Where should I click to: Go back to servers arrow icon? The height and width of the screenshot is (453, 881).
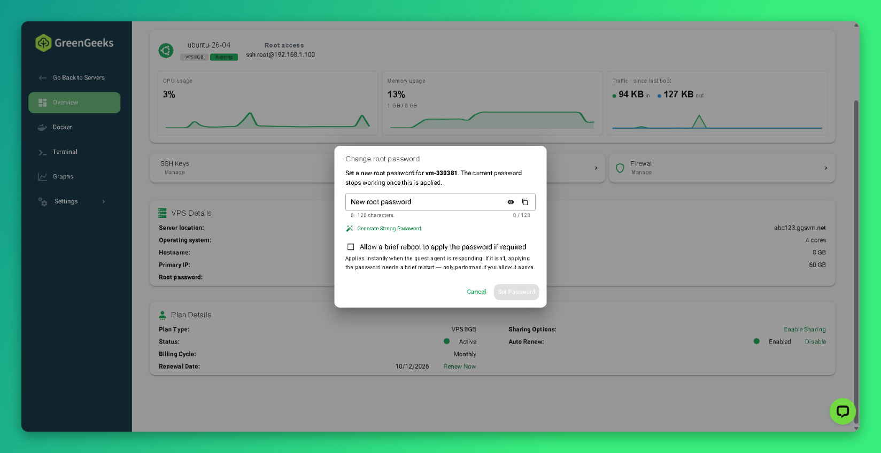click(43, 78)
